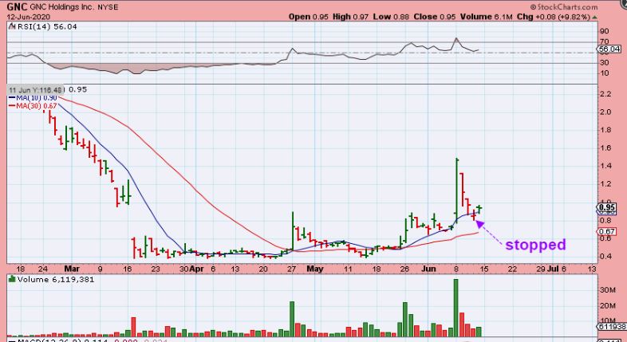Click the 0.95 last price tag on the axis
The width and height of the screenshot is (627, 342).
tap(606, 207)
